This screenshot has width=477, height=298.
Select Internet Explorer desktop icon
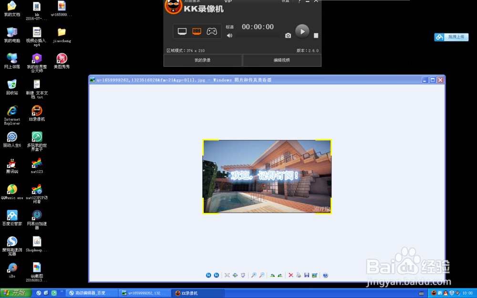[x=12, y=115]
